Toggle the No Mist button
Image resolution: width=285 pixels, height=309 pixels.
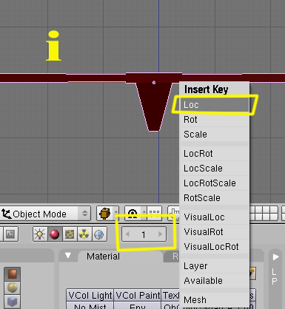(90, 305)
